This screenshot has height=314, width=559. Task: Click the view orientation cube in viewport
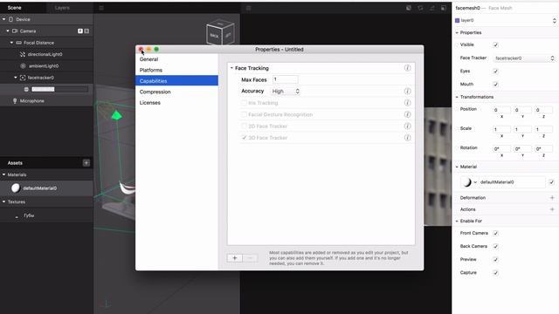pyautogui.click(x=220, y=32)
